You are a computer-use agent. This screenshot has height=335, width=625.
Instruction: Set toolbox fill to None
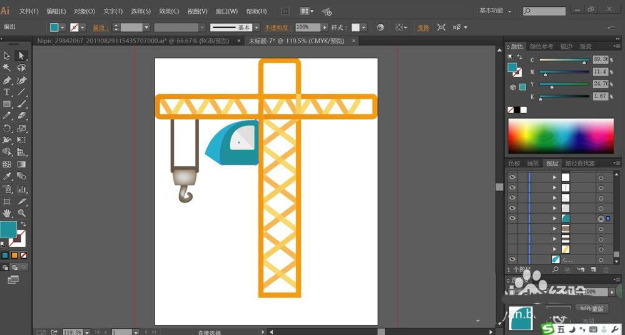click(24, 255)
